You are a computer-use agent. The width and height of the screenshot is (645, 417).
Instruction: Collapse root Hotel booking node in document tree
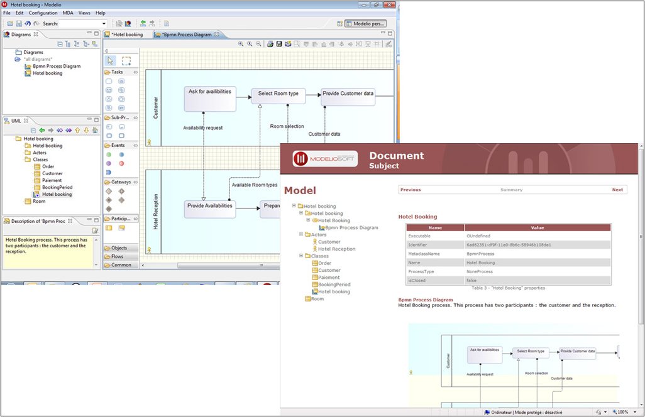294,205
